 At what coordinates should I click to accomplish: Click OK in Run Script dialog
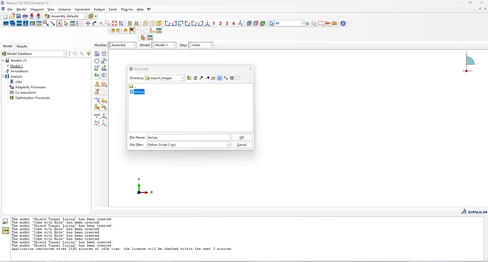point(242,137)
